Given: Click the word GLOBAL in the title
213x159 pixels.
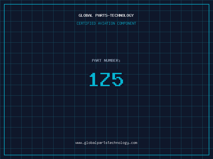Looking at the screenshot, I should pyautogui.click(x=86, y=16).
